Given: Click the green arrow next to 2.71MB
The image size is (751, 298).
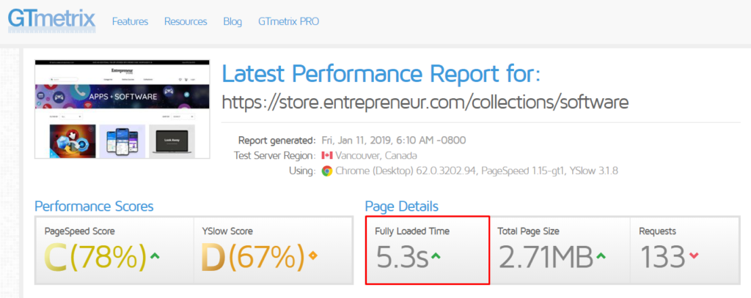Looking at the screenshot, I should point(601,256).
